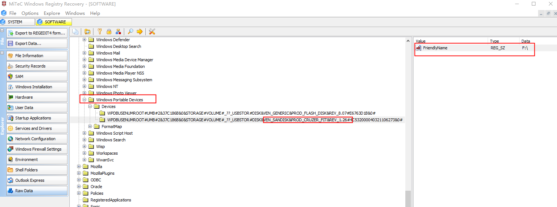Open the Explore menu
The height and width of the screenshot is (207, 557).
tap(52, 13)
